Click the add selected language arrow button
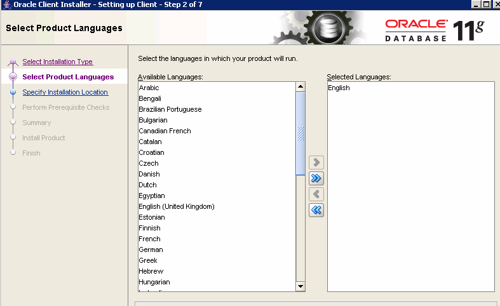Screen dimensions: 500x306 point(316,163)
